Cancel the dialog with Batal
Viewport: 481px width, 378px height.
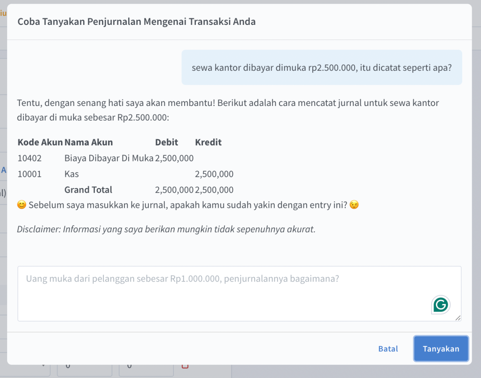point(388,348)
